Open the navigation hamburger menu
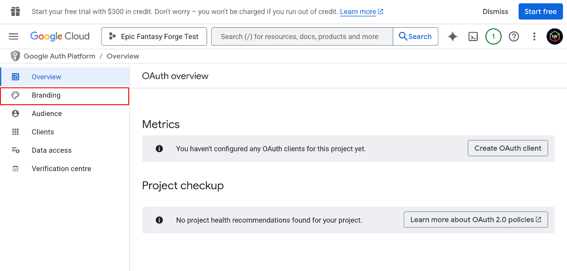Image resolution: width=567 pixels, height=271 pixels. pos(13,36)
